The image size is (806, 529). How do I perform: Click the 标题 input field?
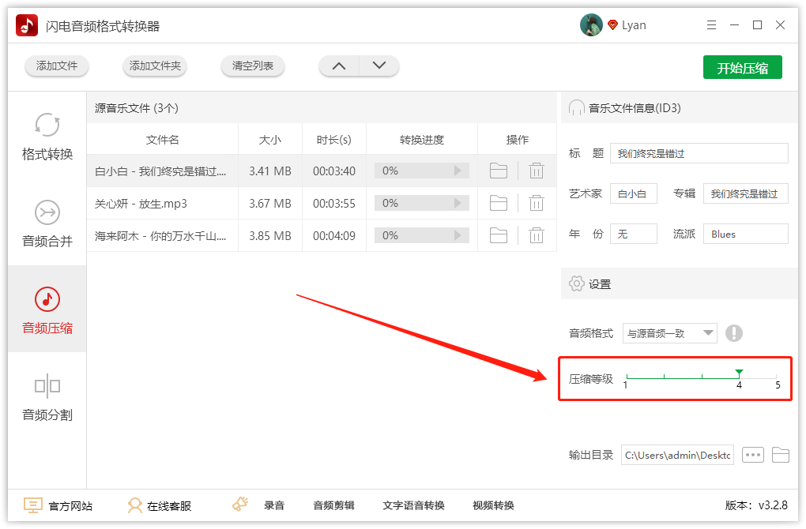pyautogui.click(x=699, y=153)
